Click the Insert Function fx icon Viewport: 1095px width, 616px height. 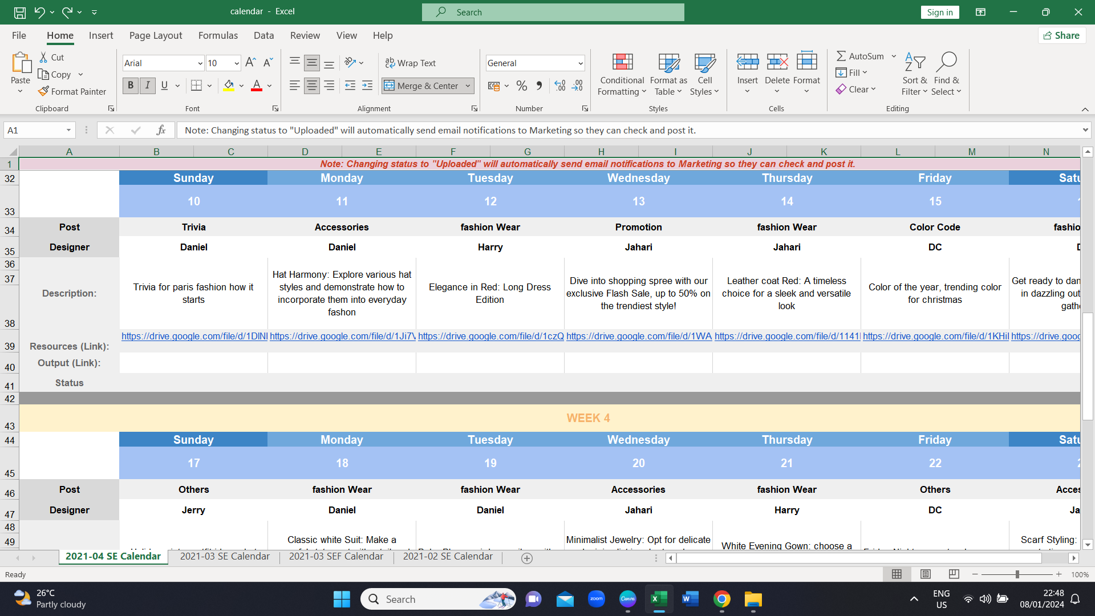(x=161, y=130)
